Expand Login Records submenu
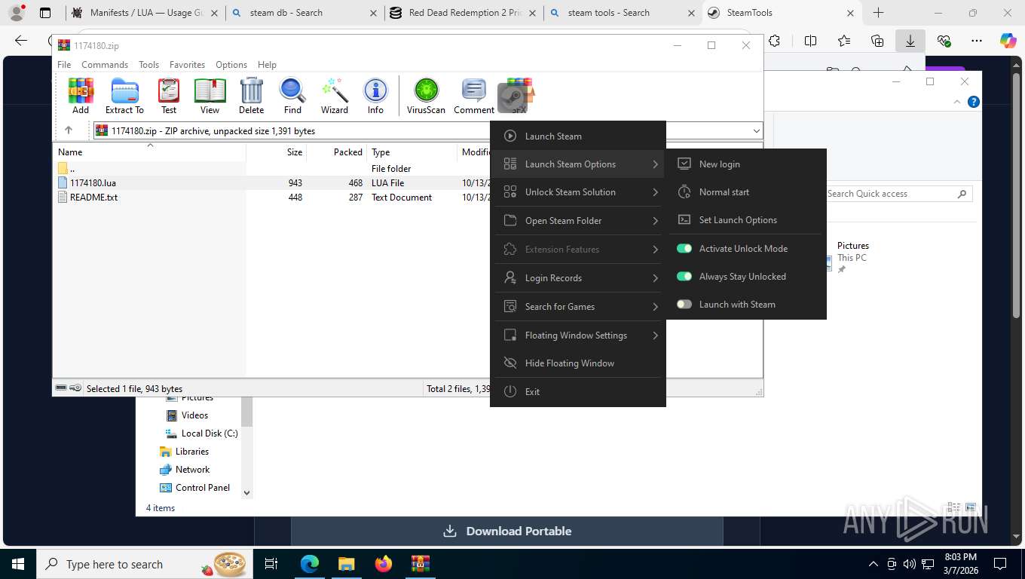Viewport: 1025px width, 579px height. 655,278
